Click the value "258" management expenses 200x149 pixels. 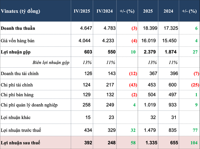pyautogui.click(x=87, y=105)
